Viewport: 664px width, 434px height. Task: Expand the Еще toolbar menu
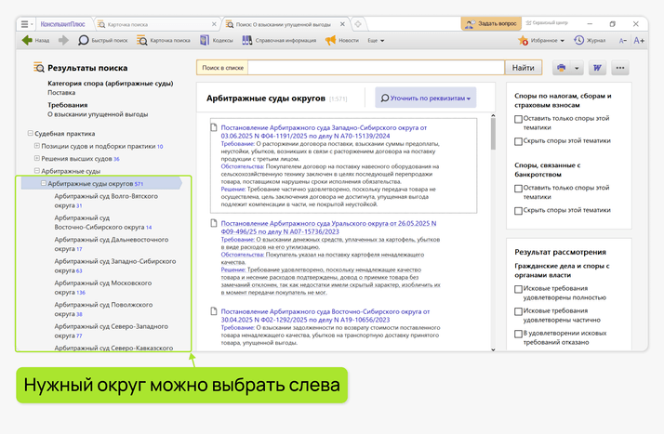pos(376,41)
